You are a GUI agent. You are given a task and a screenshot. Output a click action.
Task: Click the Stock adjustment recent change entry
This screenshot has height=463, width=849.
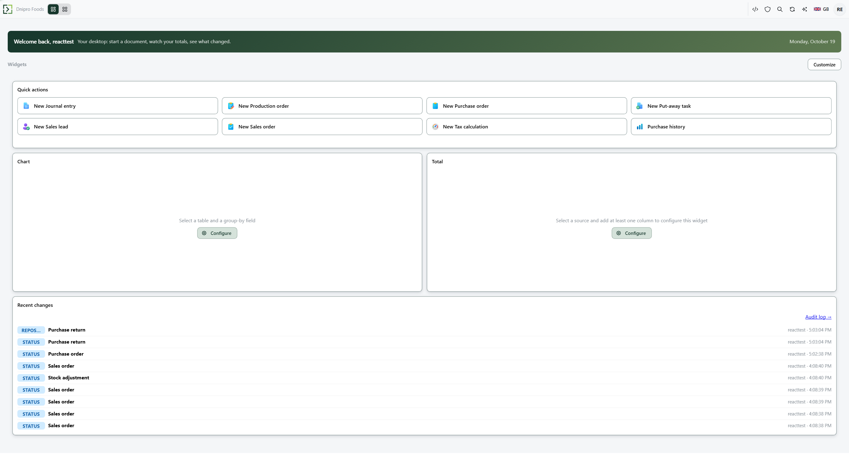69,377
